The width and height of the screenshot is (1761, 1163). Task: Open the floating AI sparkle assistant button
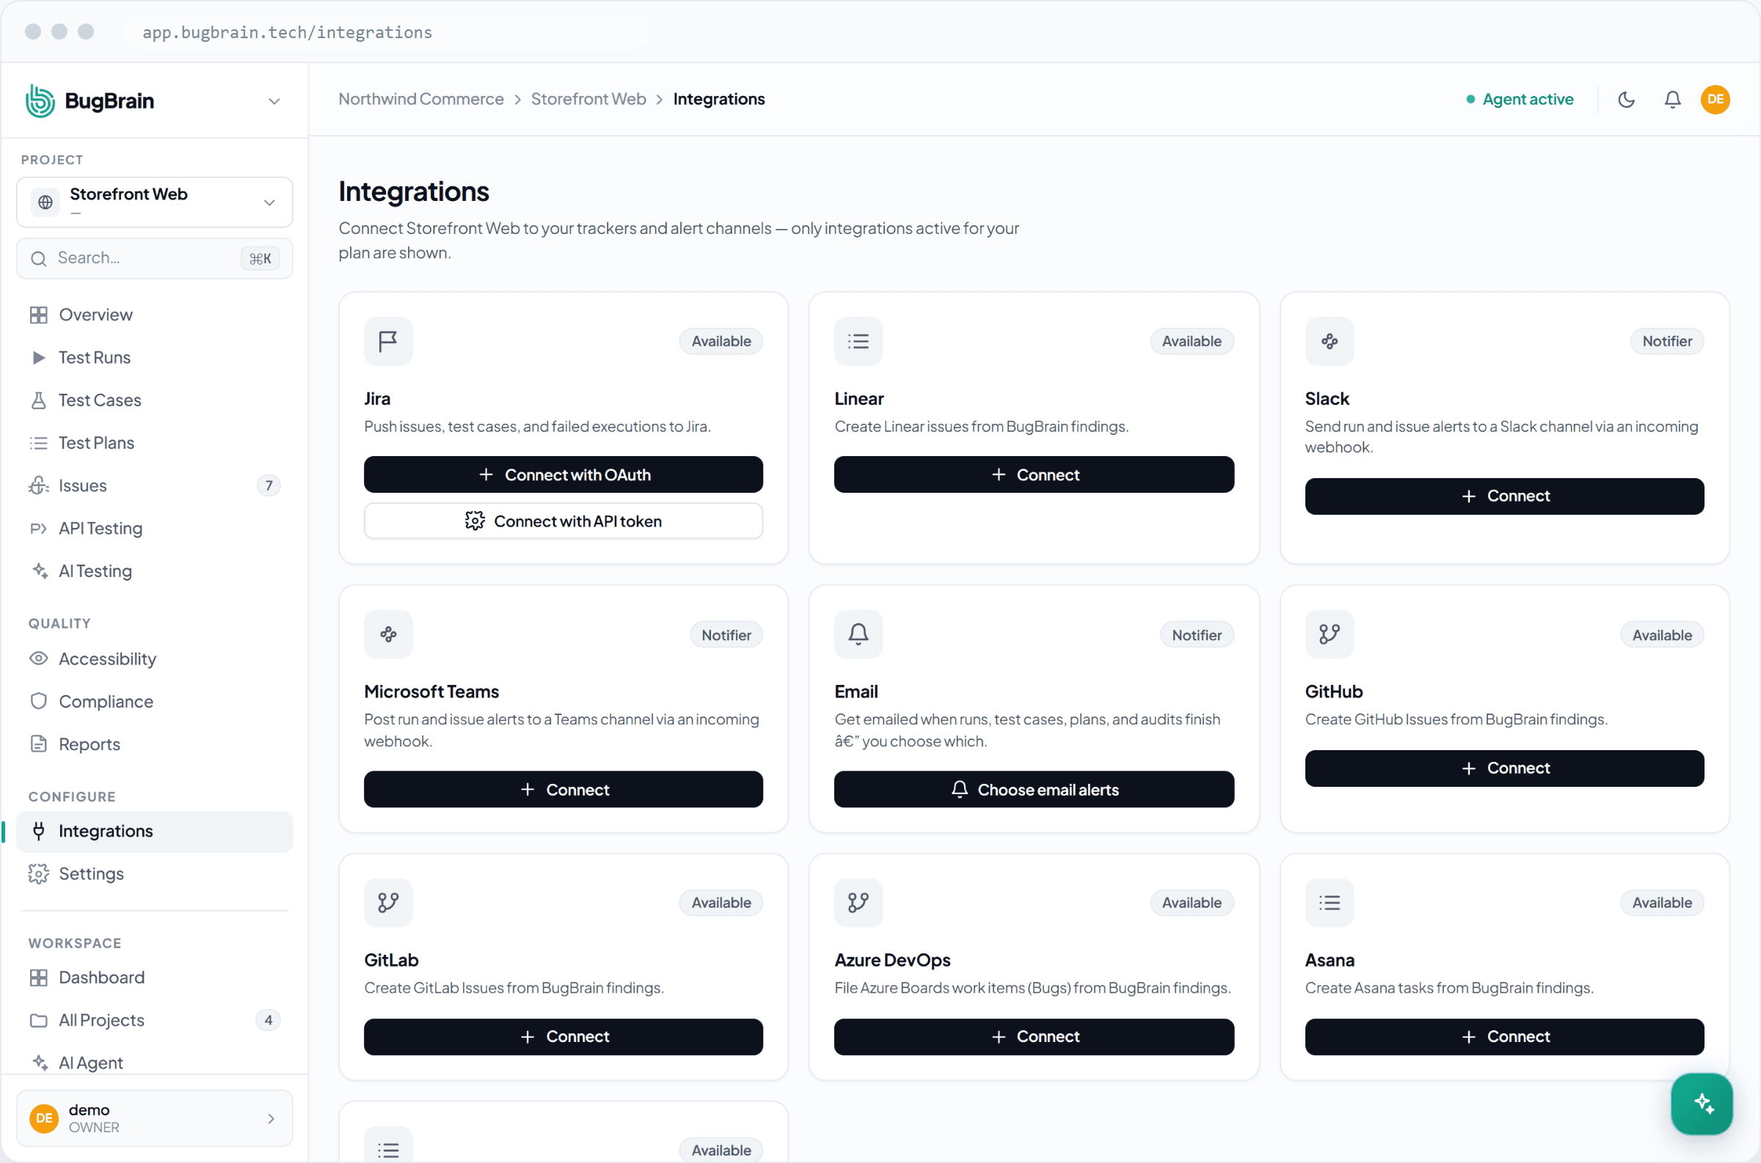[1702, 1103]
